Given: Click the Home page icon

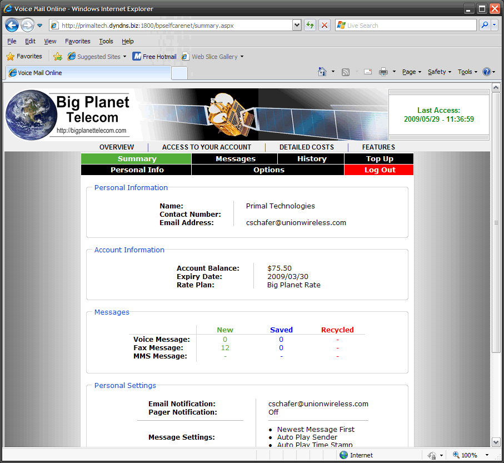Looking at the screenshot, I should (x=322, y=72).
